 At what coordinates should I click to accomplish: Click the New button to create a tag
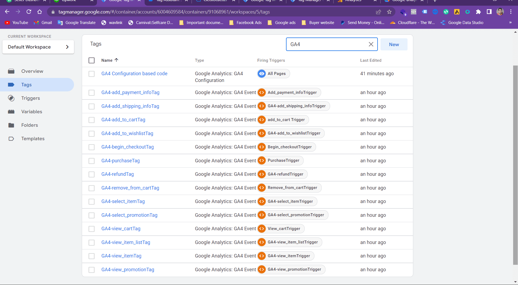(394, 44)
